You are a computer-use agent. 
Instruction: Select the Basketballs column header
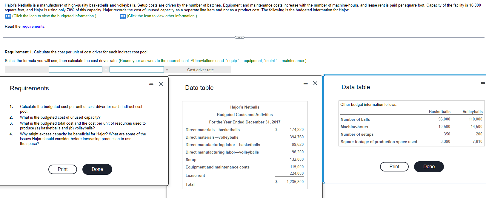coord(440,112)
